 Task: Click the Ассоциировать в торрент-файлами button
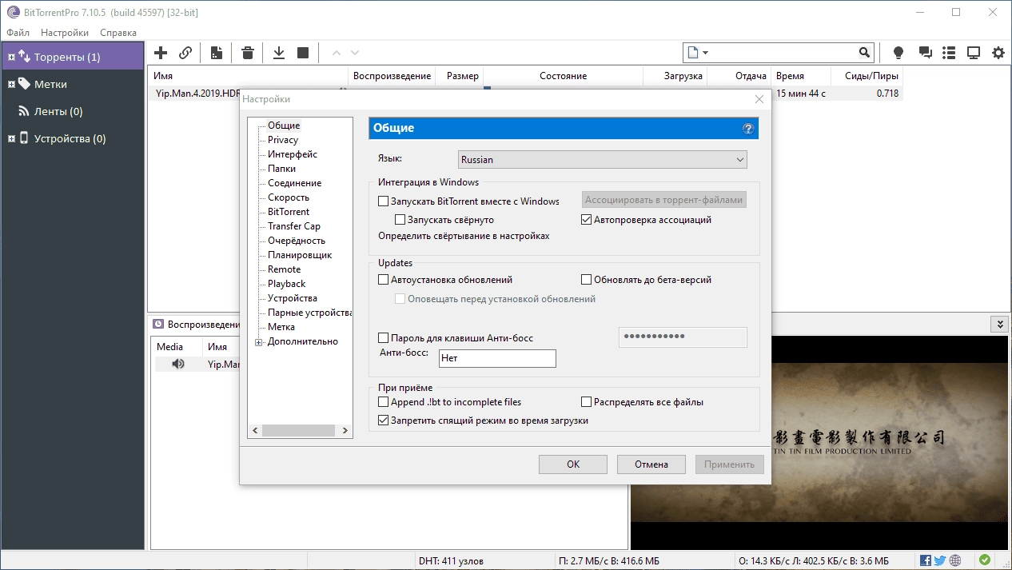[x=664, y=200]
